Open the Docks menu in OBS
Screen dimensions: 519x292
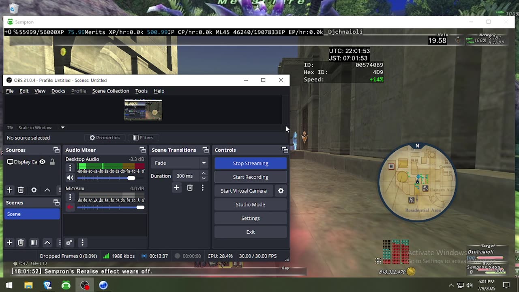[x=58, y=91]
